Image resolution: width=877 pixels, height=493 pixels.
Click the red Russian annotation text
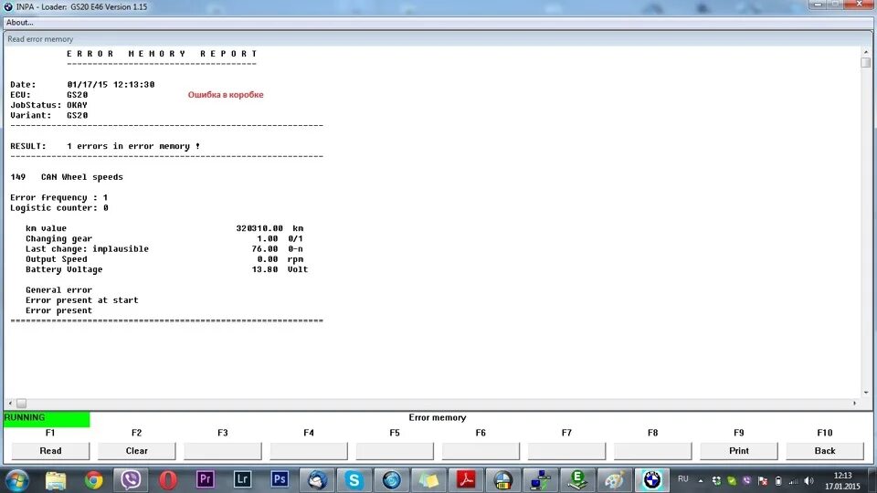pyautogui.click(x=226, y=94)
